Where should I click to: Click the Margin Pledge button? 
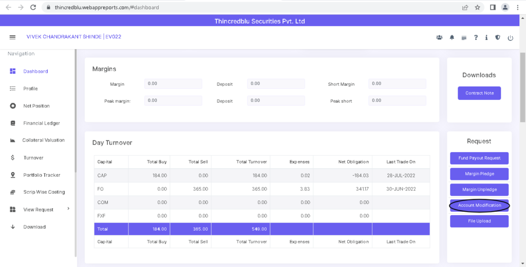point(479,174)
